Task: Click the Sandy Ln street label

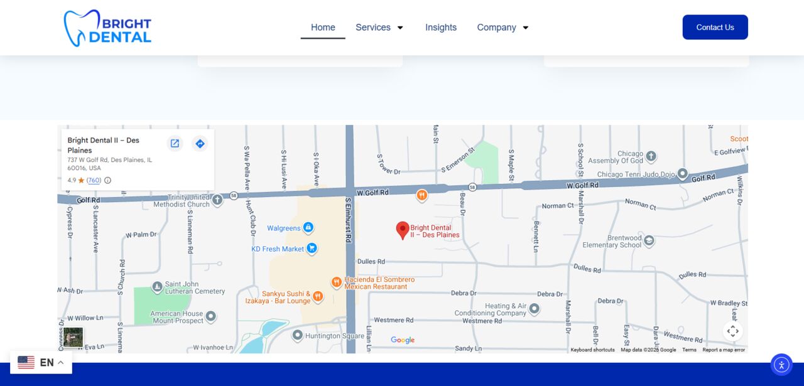Action: coord(468,348)
